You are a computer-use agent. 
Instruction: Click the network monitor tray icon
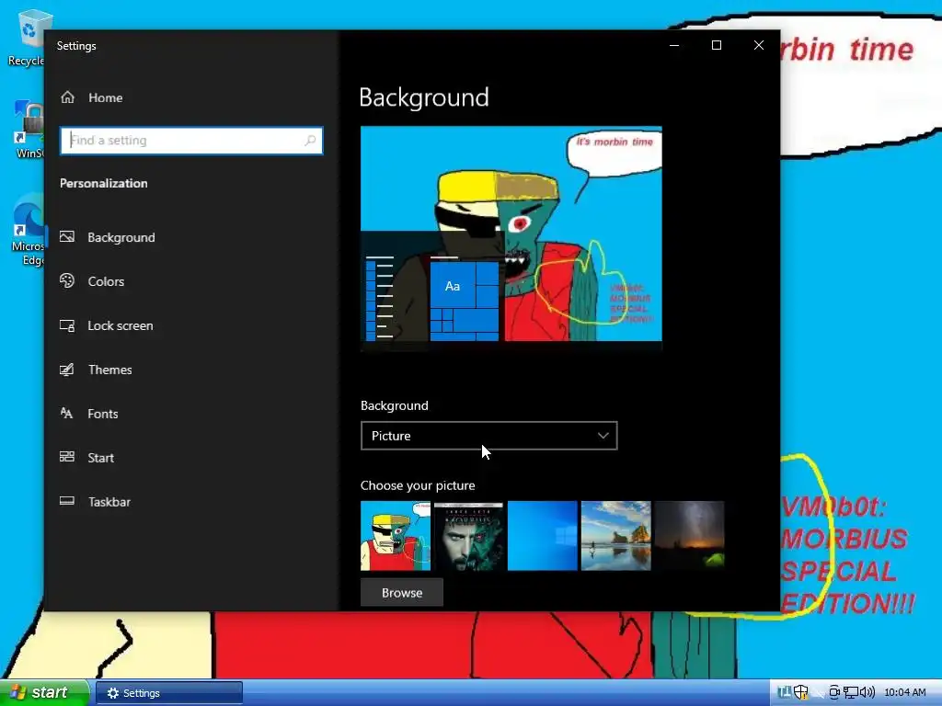(851, 692)
